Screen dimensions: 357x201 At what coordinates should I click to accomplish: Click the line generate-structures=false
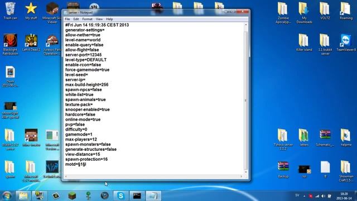(x=91, y=149)
